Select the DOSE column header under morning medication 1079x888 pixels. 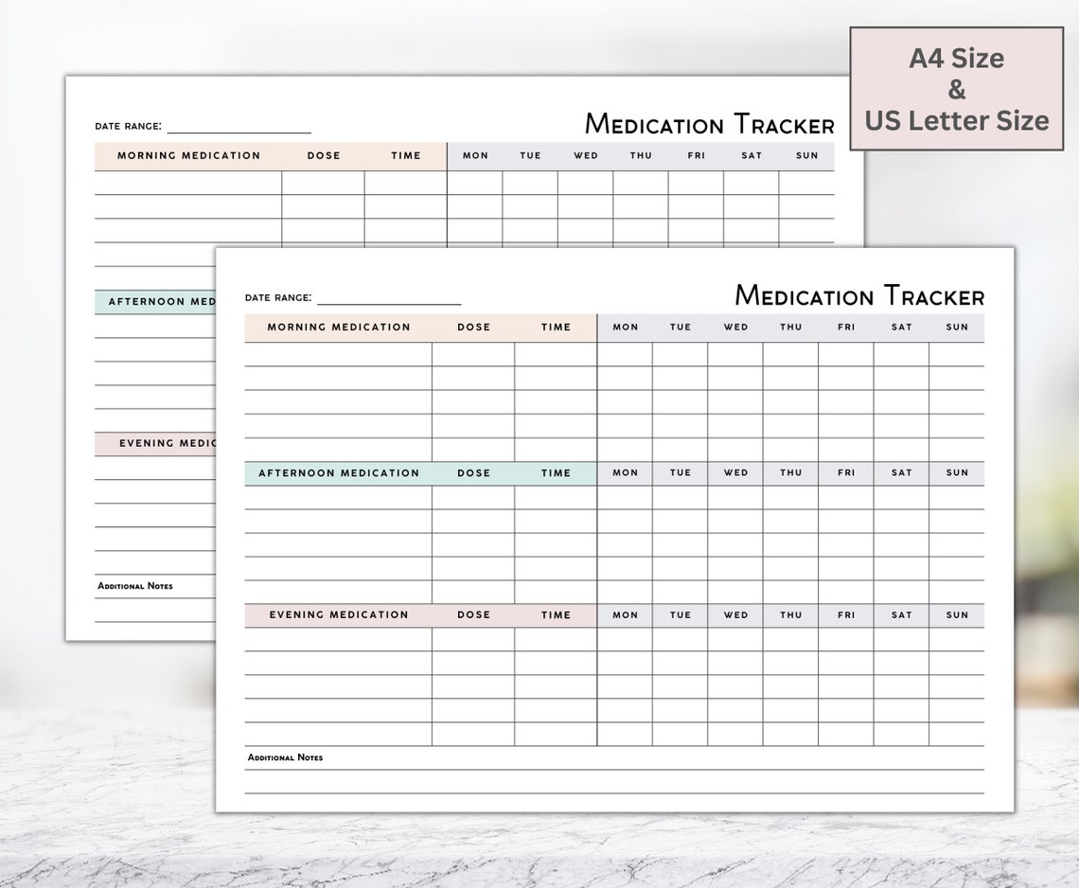[473, 327]
